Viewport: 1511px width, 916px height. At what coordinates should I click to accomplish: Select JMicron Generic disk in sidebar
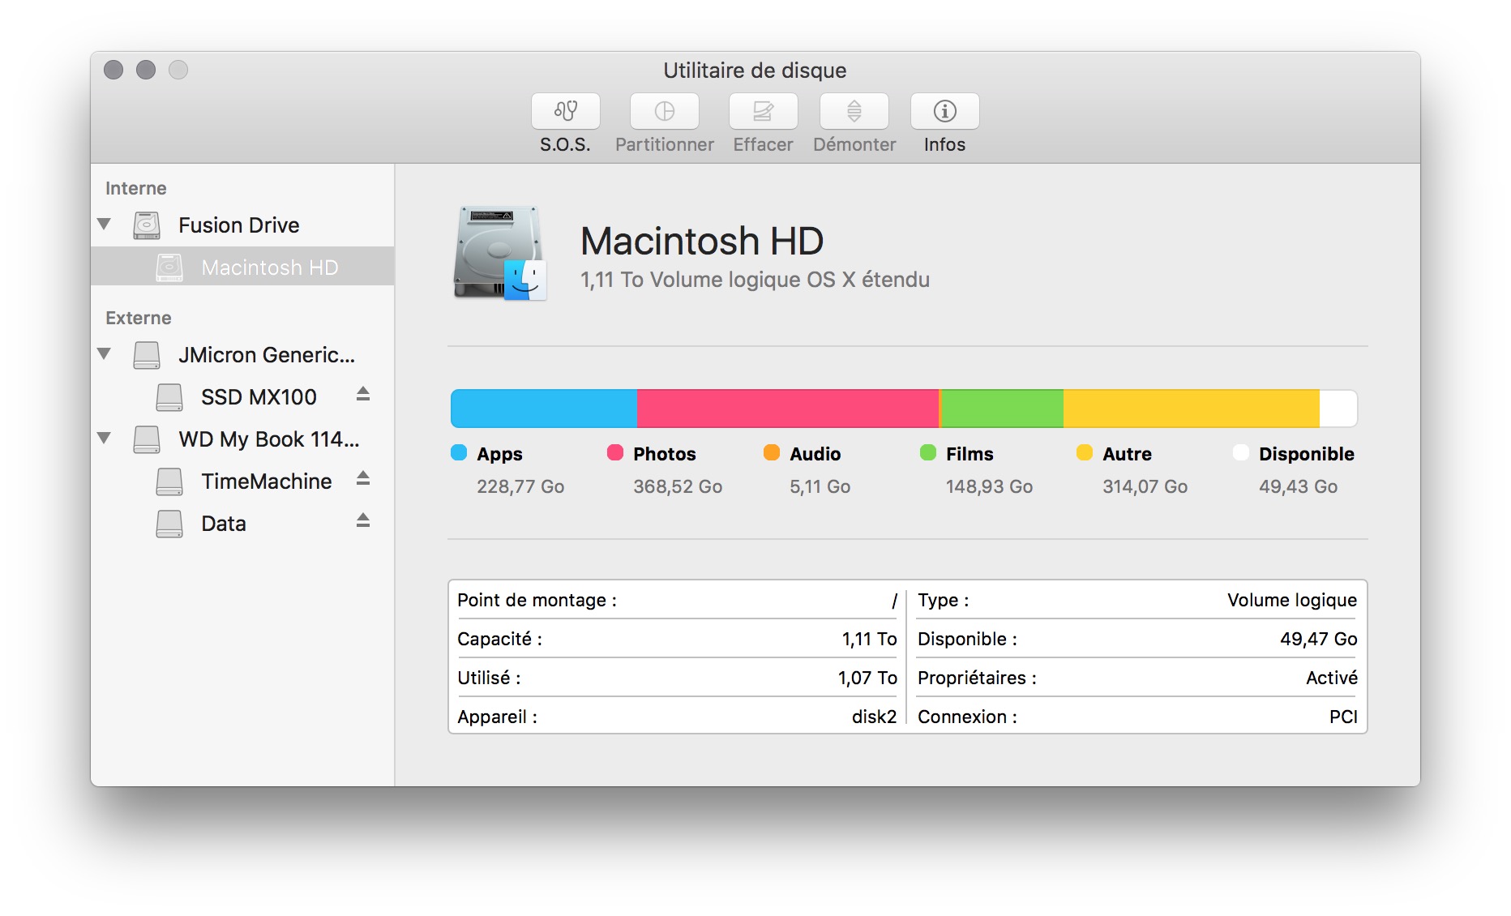point(242,355)
